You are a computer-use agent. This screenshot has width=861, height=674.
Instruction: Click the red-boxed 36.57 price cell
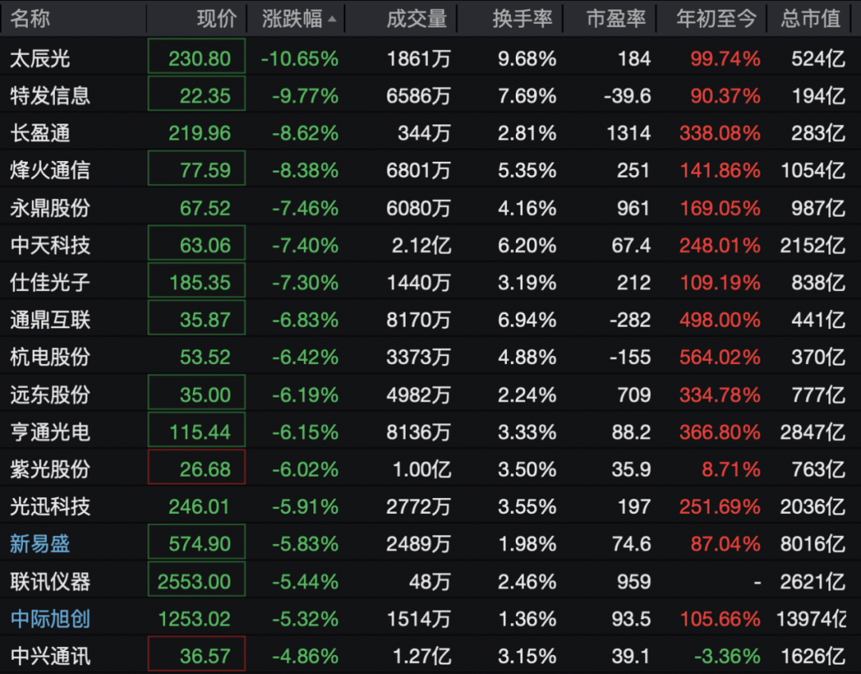[197, 654]
